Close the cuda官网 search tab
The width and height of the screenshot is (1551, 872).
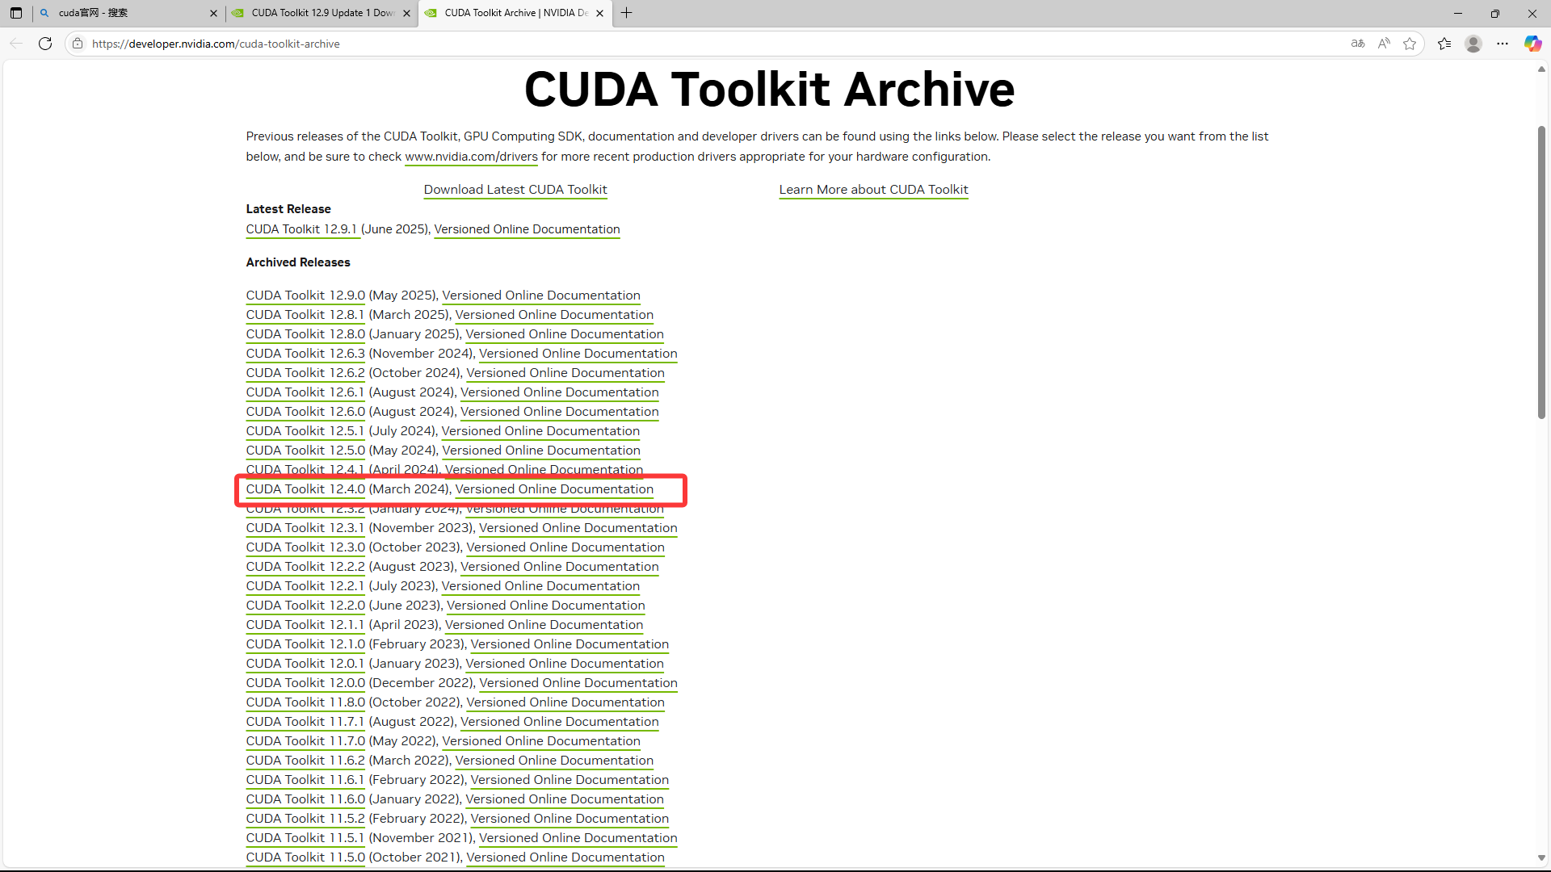pyautogui.click(x=213, y=13)
